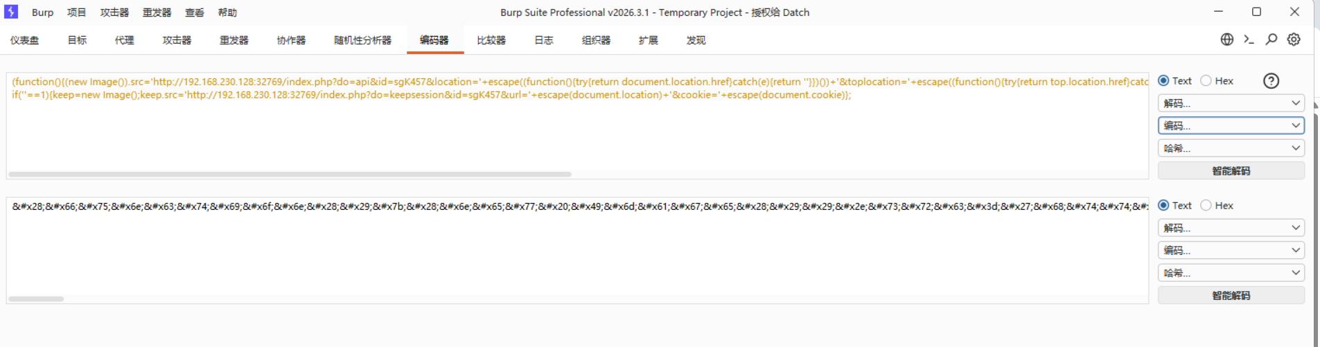
Task: Expand the second panel 哈希 dropdown
Action: (x=1231, y=273)
